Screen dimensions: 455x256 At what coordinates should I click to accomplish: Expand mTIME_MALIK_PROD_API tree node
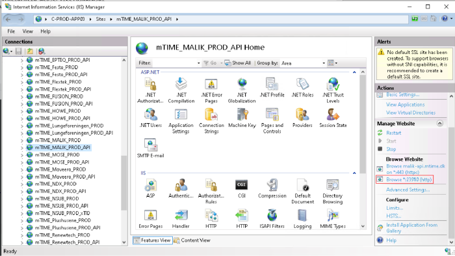(22, 148)
